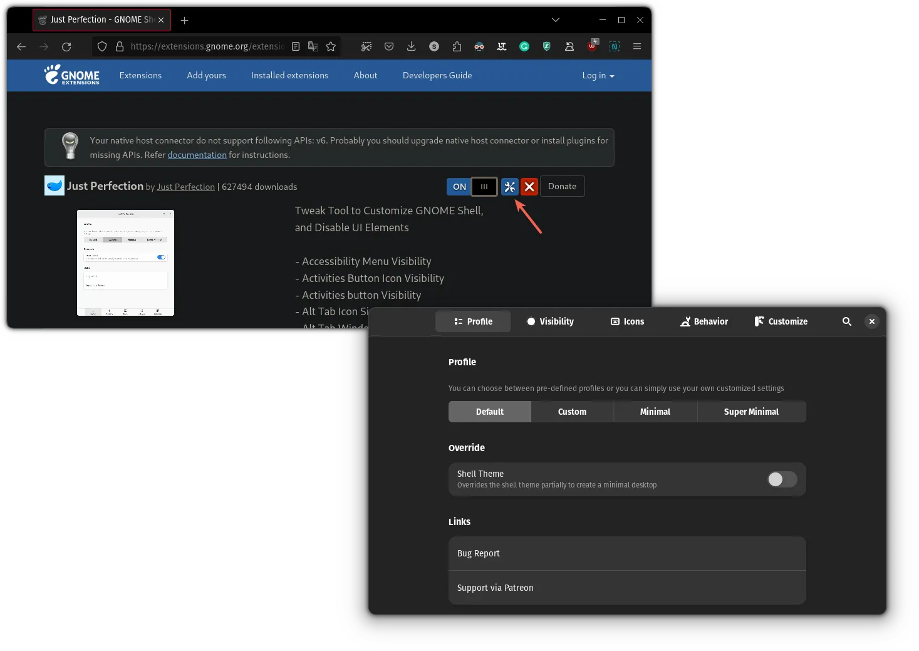
Task: Click the extension screenshot thumbnail
Action: (x=125, y=263)
